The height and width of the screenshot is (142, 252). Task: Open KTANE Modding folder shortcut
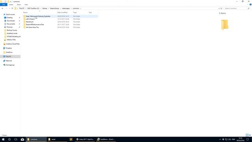pos(13,37)
